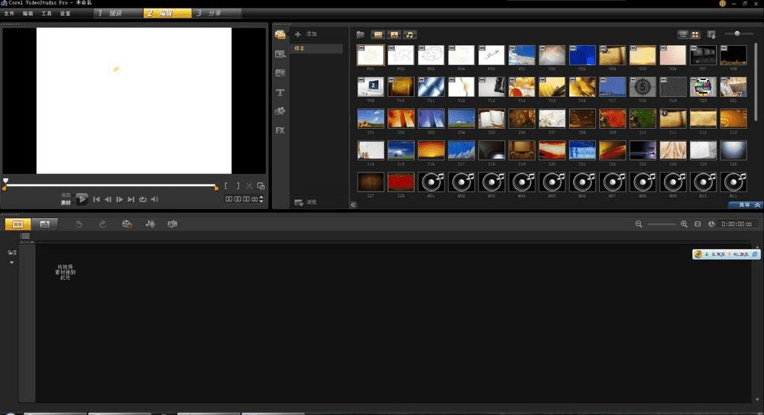
Task: Click the Record/Capture option icon in timeline toolbar
Action: 127,224
